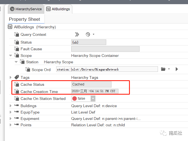Expand the Equipment level definition
Viewport: 188px width, 141px height.
coord(11,119)
